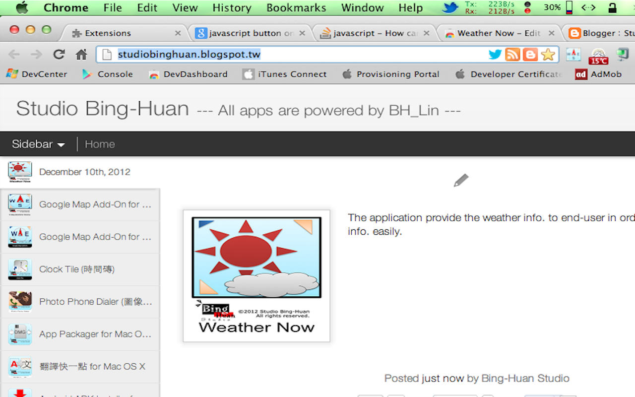The height and width of the screenshot is (397, 635).
Task: Open the Apple menu
Action: tap(22, 7)
